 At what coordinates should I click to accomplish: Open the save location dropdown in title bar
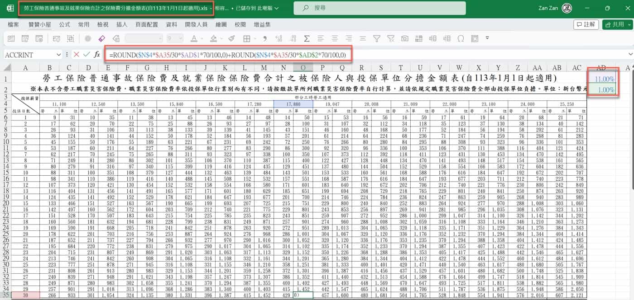click(277, 8)
